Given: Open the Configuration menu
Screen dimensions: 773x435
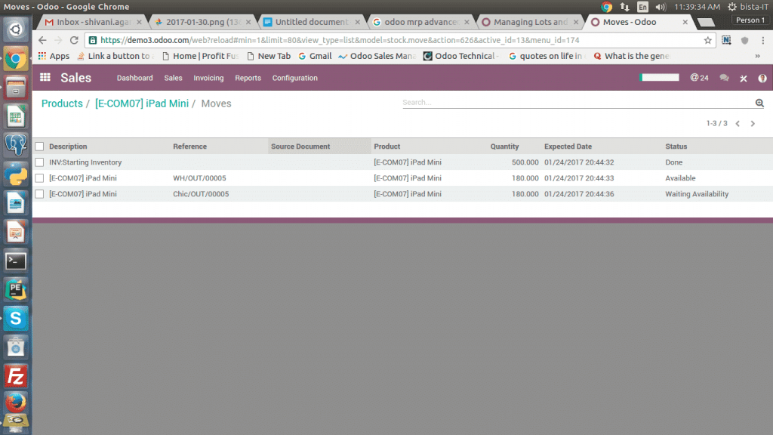Looking at the screenshot, I should pos(294,78).
